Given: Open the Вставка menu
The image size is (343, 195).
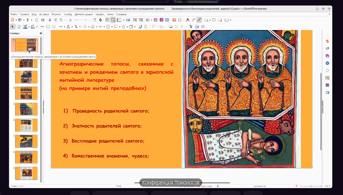Looking at the screenshot, I should click(44, 14).
